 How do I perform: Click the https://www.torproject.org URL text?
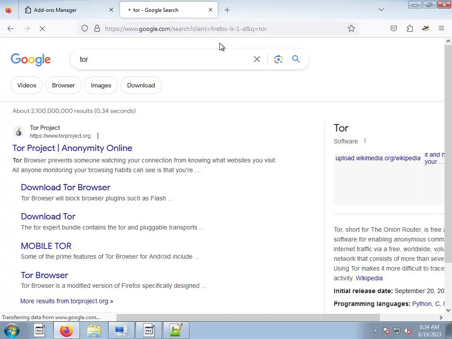coord(60,136)
